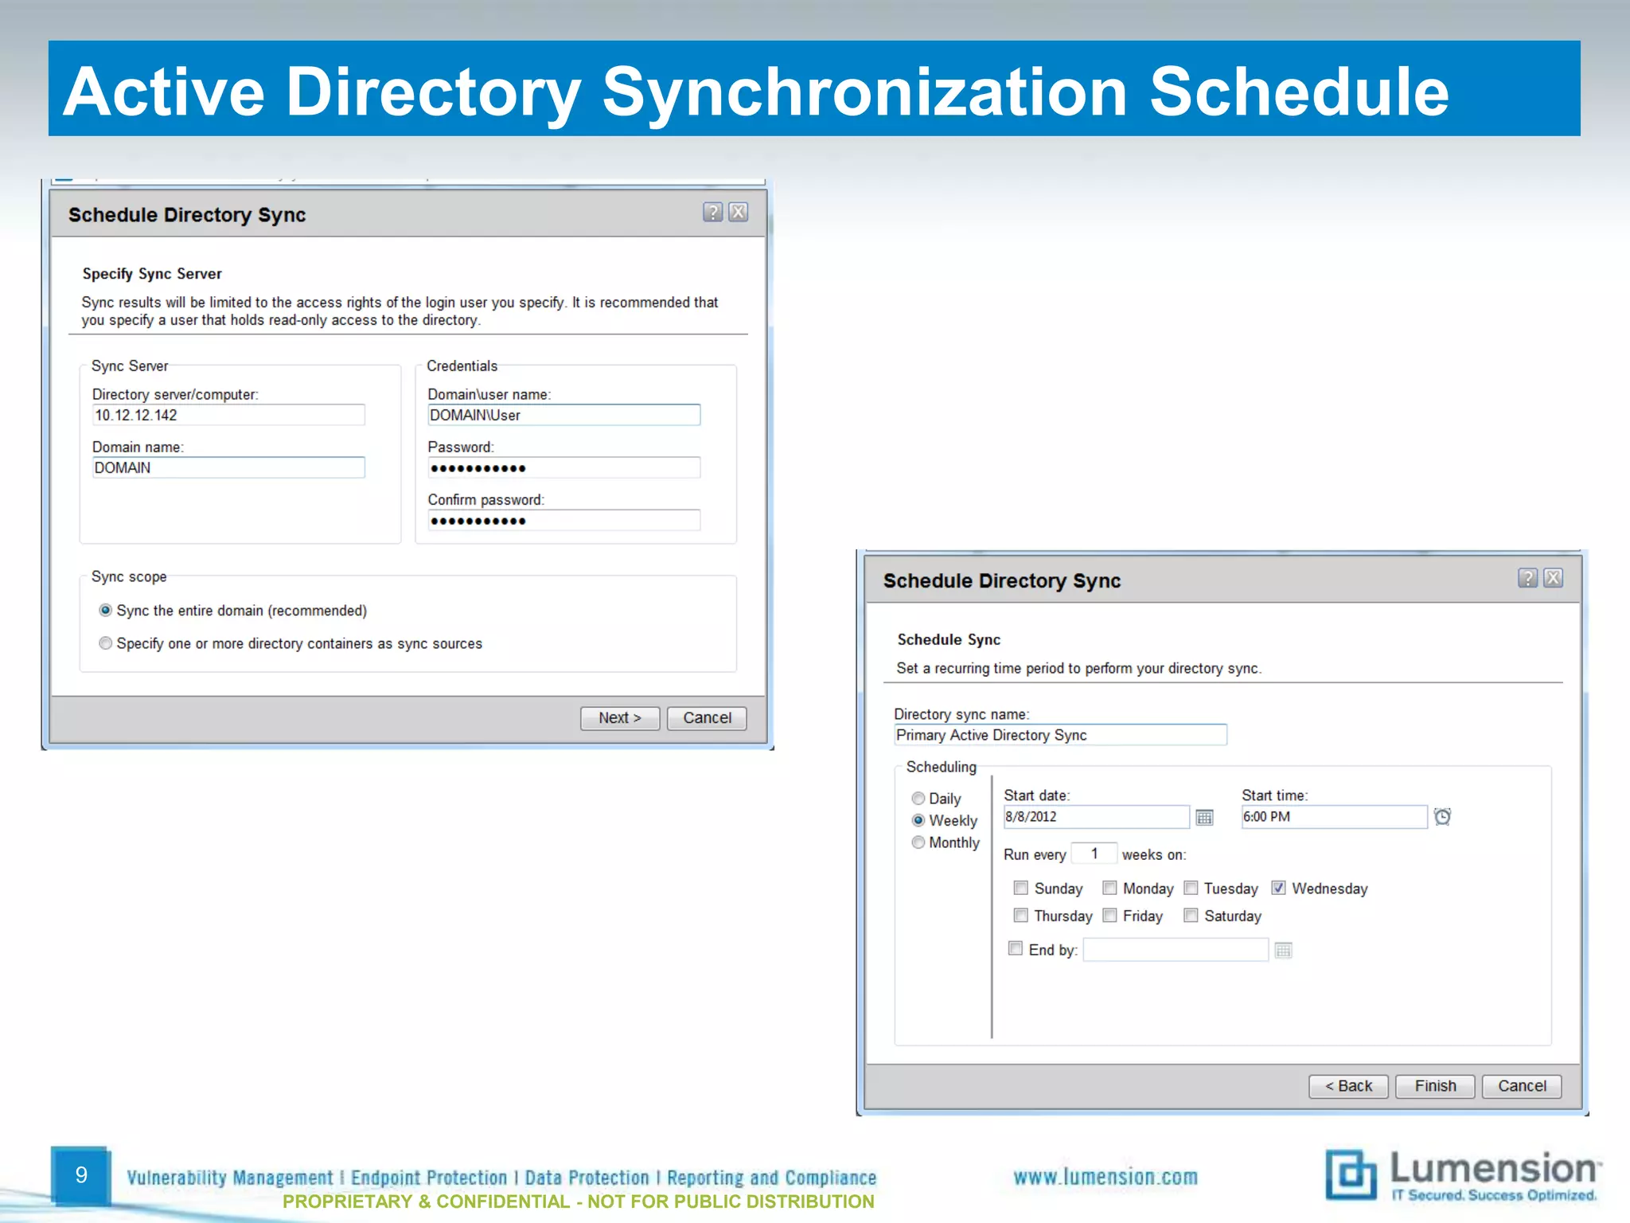The width and height of the screenshot is (1630, 1223).
Task: Check the Sunday checkbox
Action: pyautogui.click(x=1020, y=888)
